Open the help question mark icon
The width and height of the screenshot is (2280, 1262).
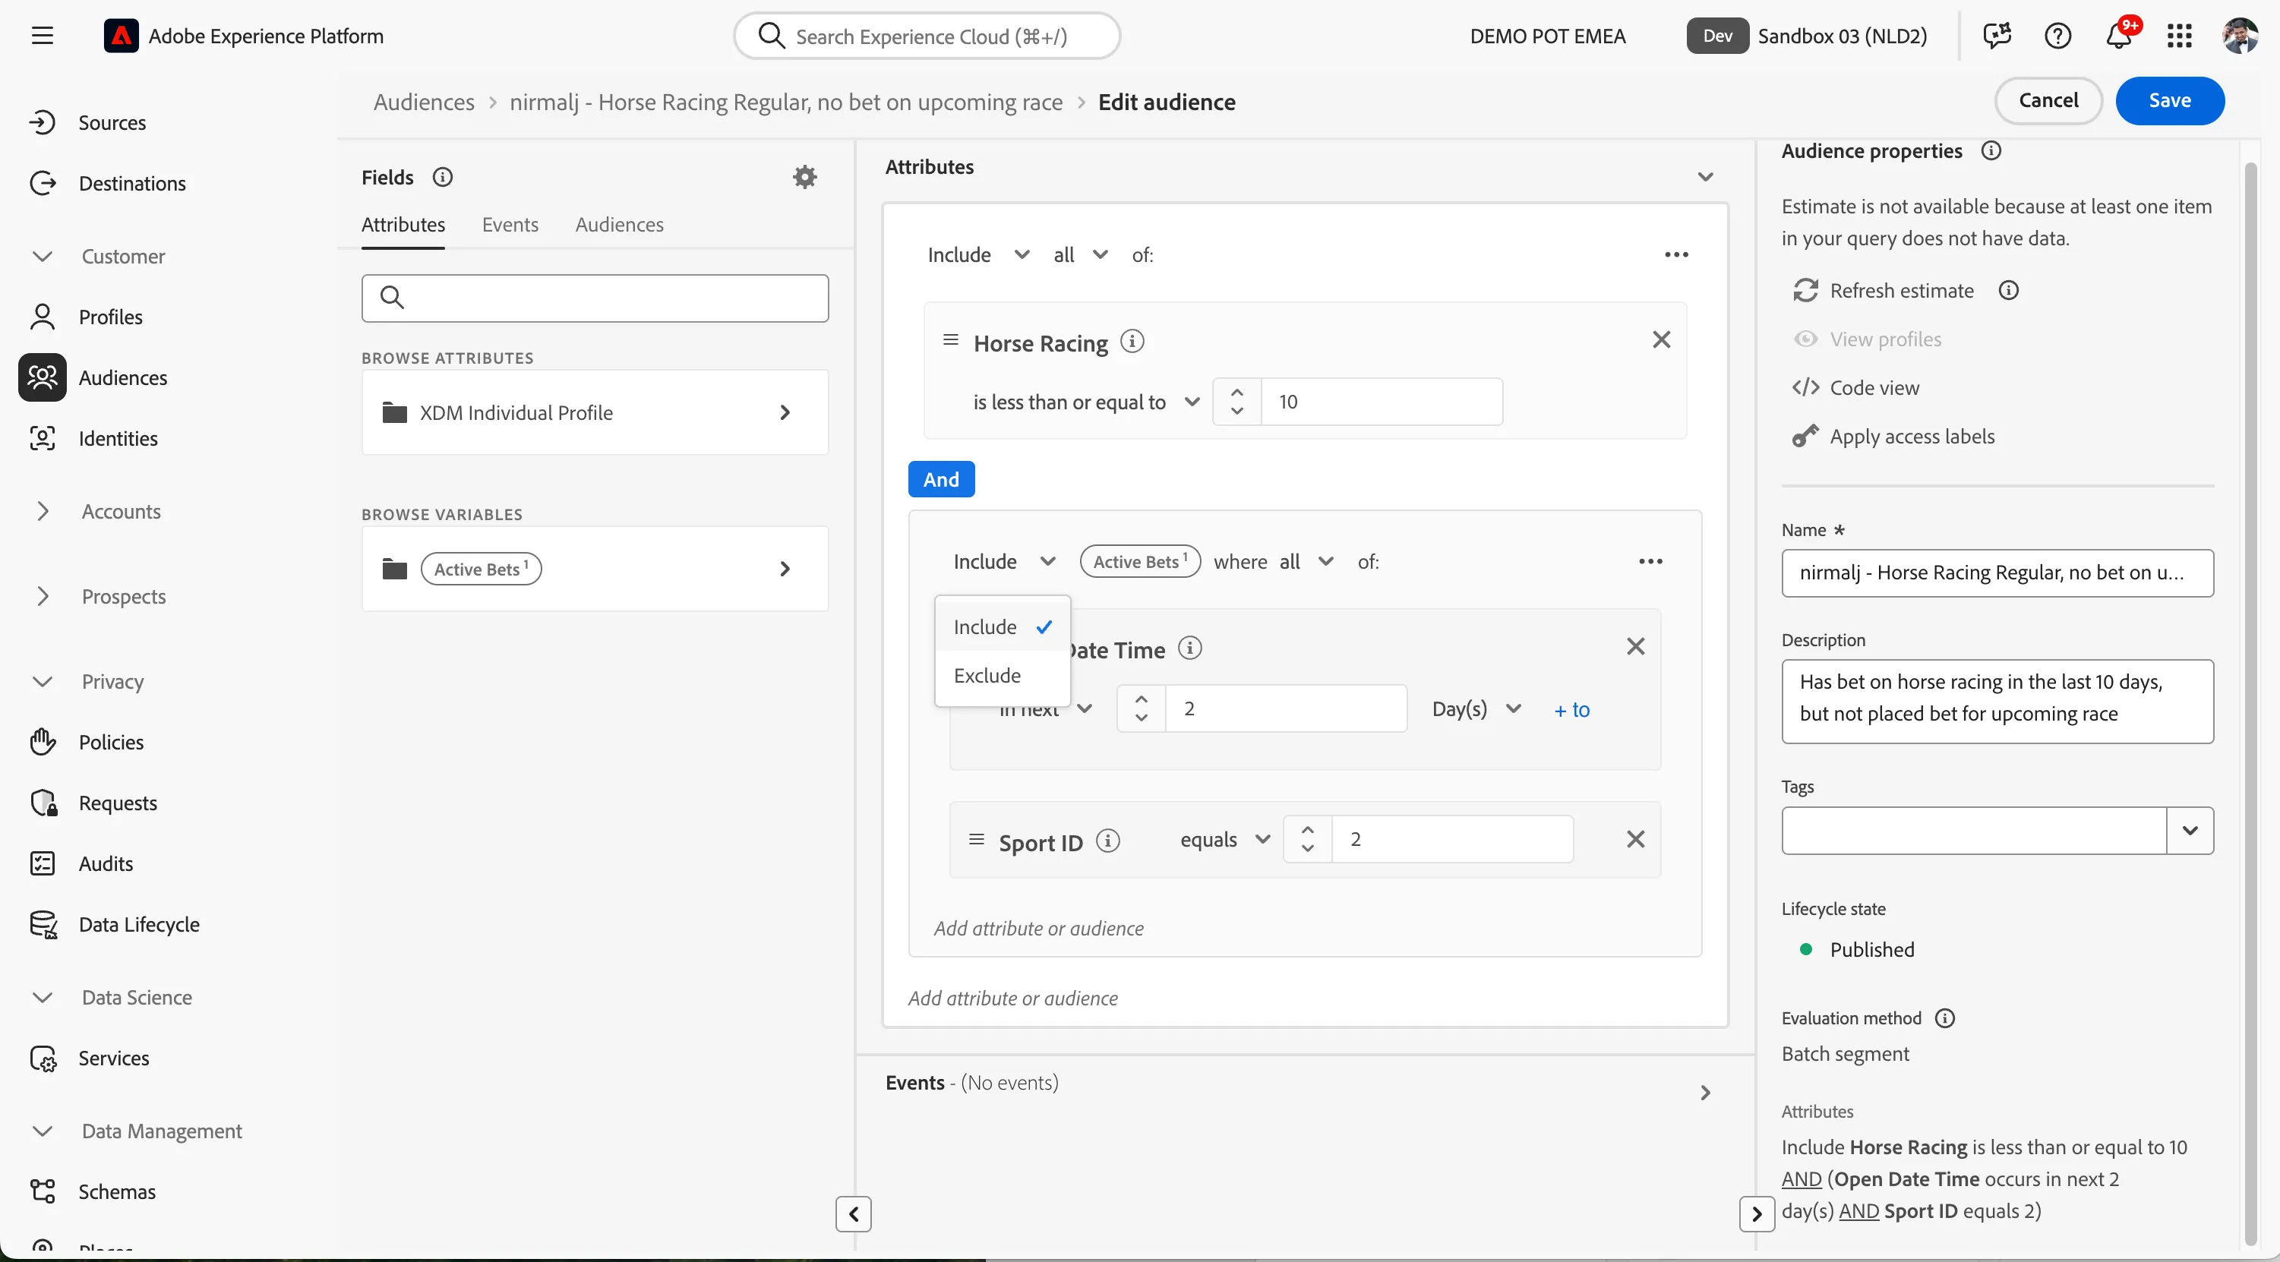point(2057,36)
